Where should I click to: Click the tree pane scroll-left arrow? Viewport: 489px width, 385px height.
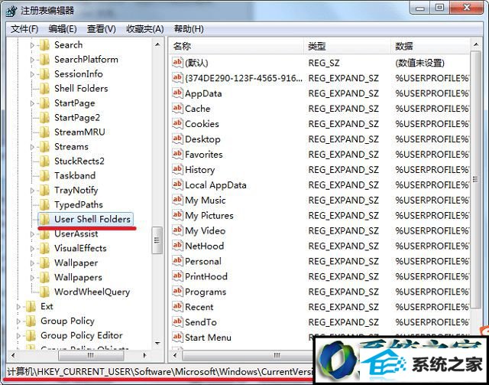(x=13, y=355)
